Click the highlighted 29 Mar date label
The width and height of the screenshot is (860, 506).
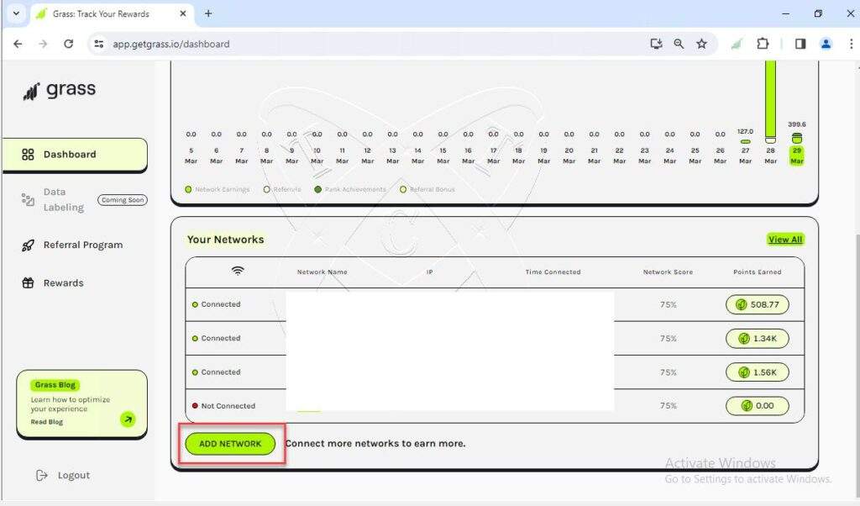[x=796, y=155]
